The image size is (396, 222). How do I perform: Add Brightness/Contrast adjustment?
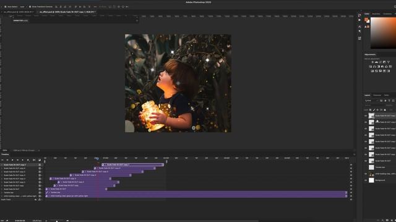(x=372, y=62)
